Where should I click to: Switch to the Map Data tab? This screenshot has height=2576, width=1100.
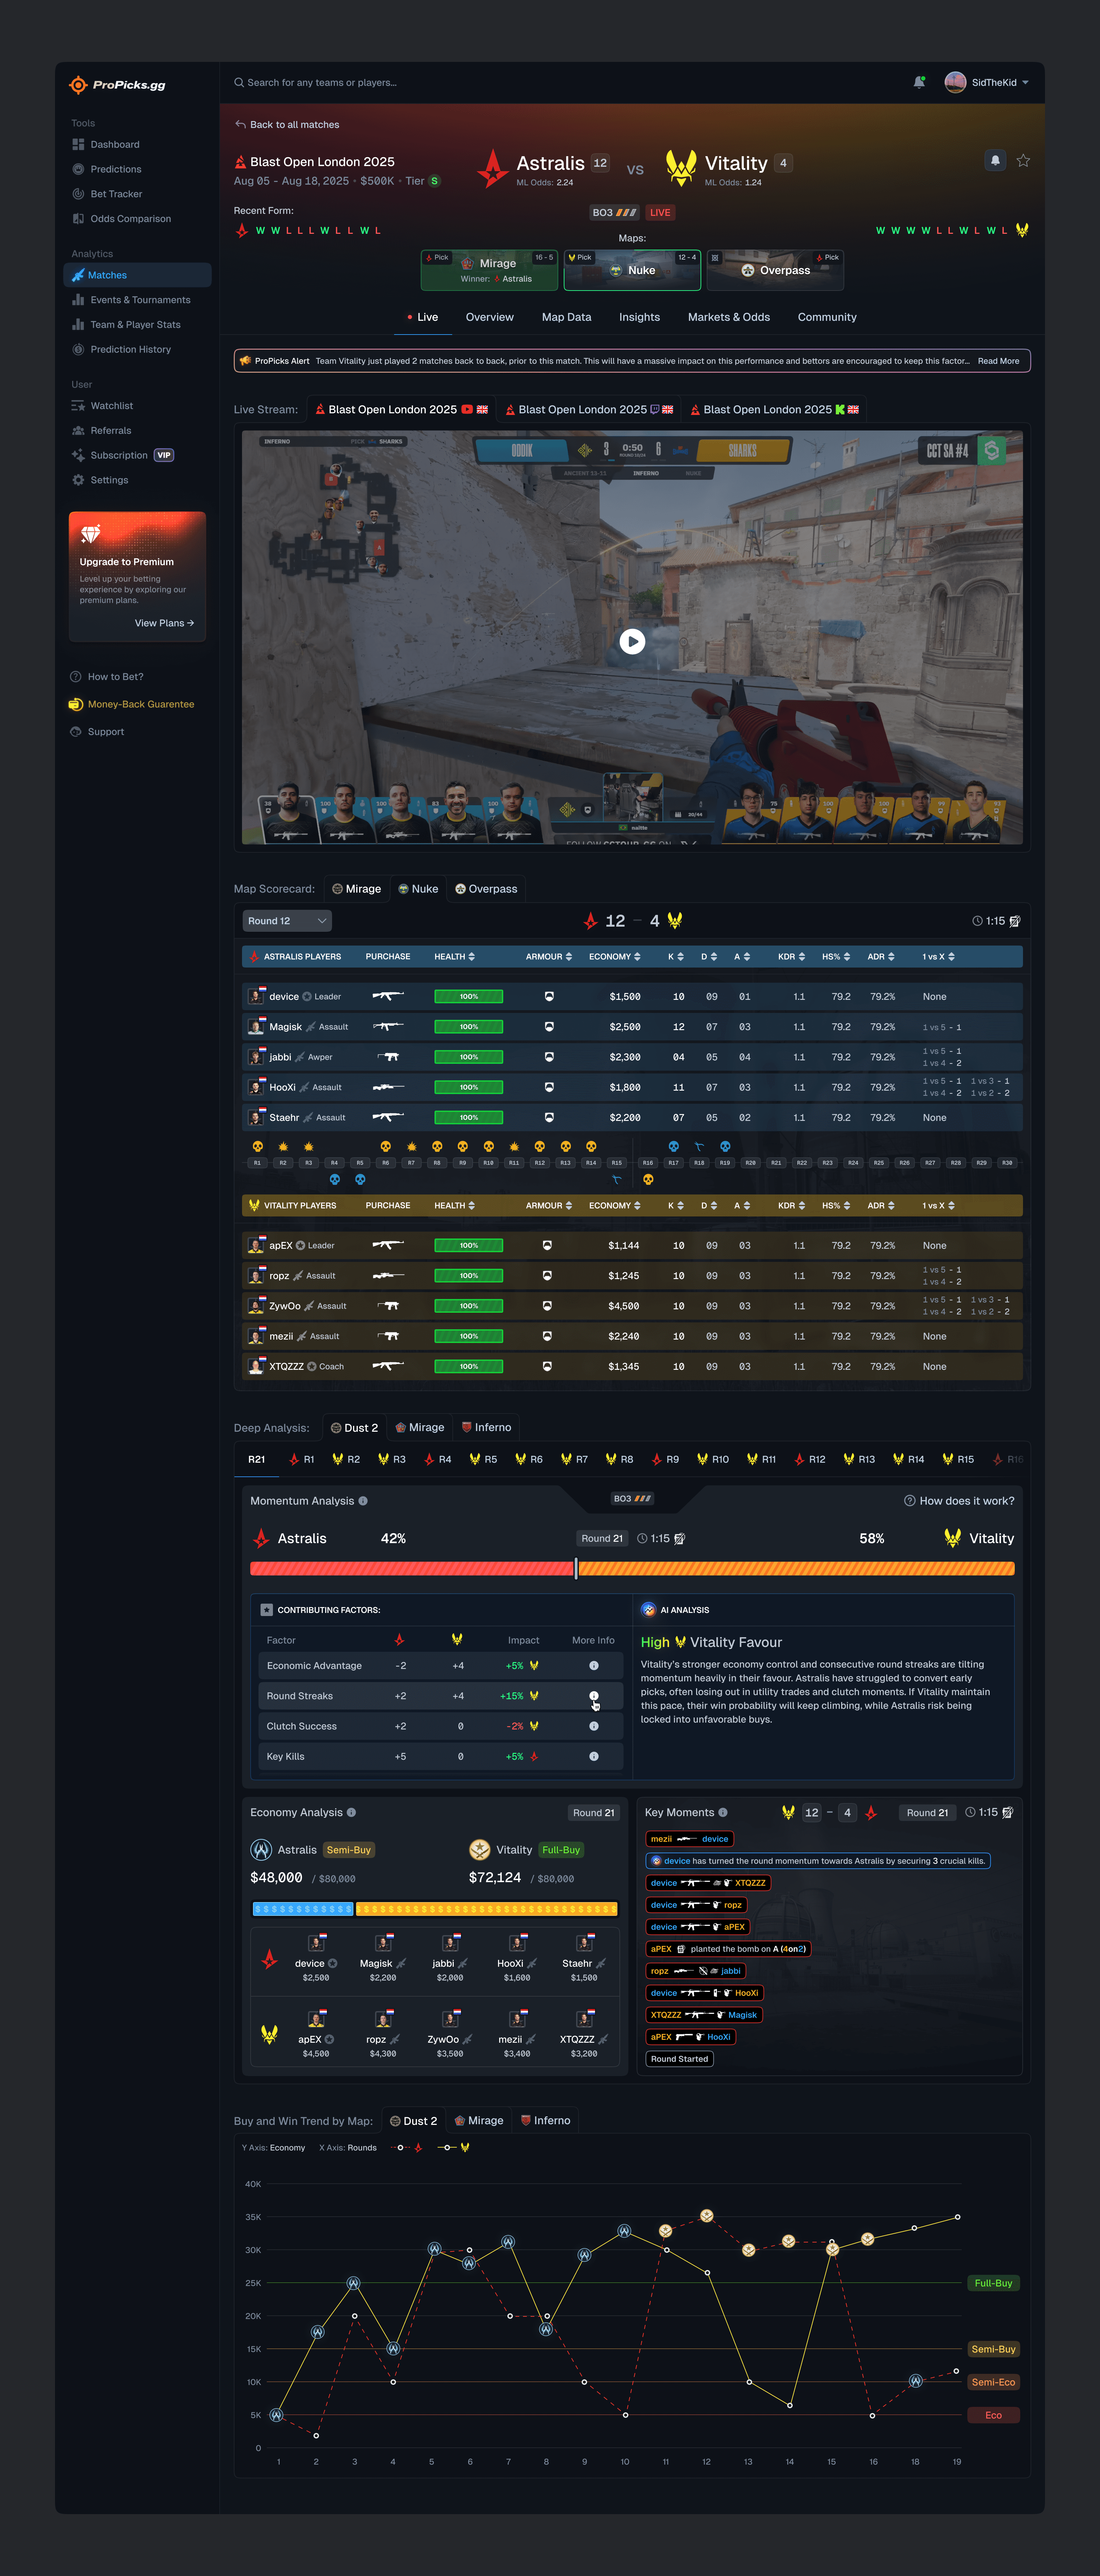[x=567, y=317]
